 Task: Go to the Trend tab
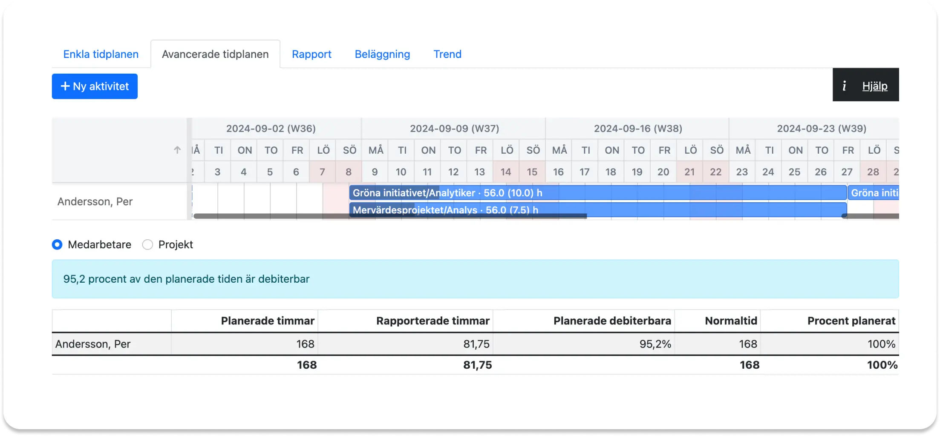coord(447,54)
